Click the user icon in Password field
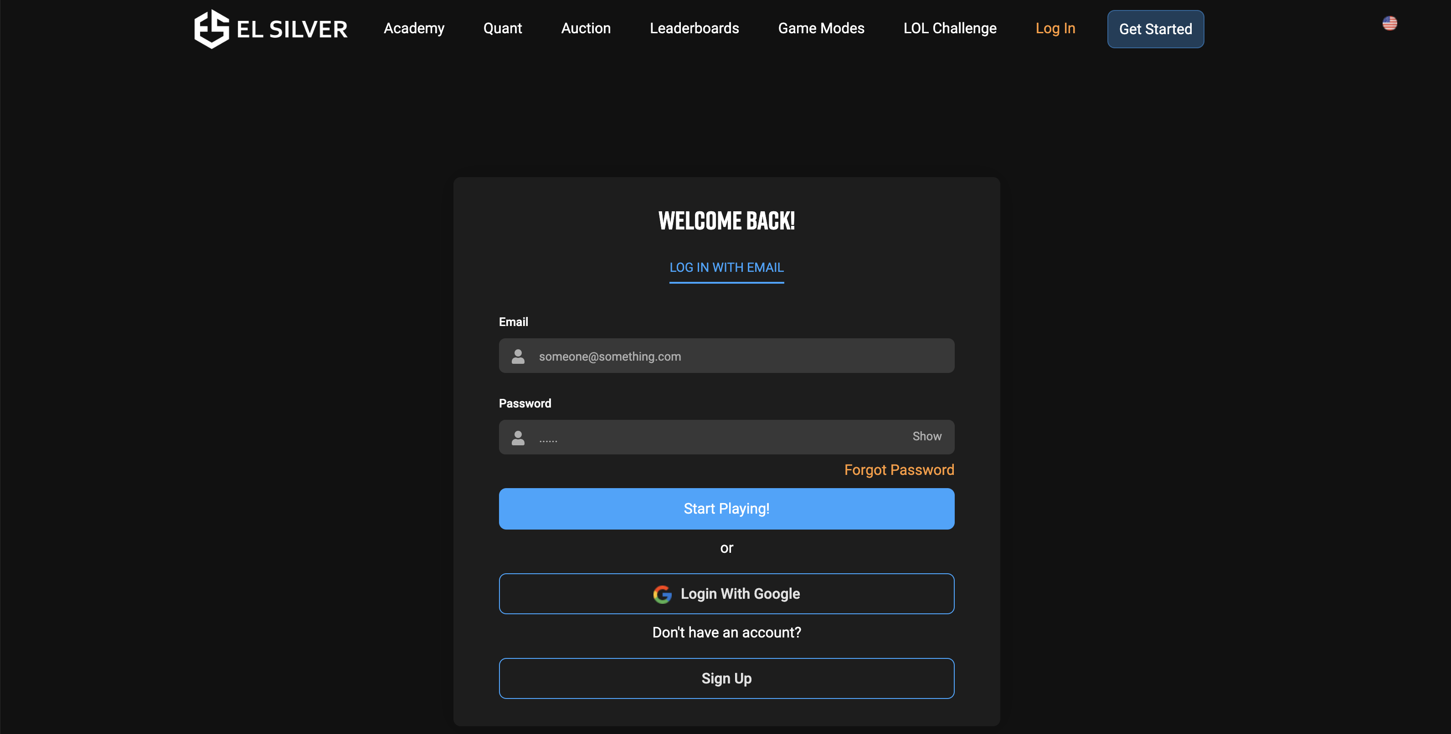 (518, 438)
